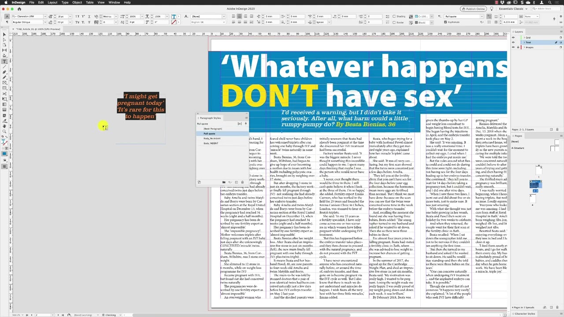The width and height of the screenshot is (564, 317).
Task: Open the Object menu
Action: (77, 2)
